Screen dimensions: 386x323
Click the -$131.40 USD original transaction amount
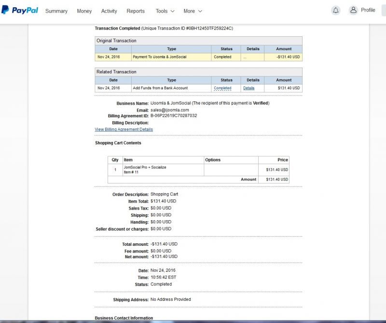[288, 57]
